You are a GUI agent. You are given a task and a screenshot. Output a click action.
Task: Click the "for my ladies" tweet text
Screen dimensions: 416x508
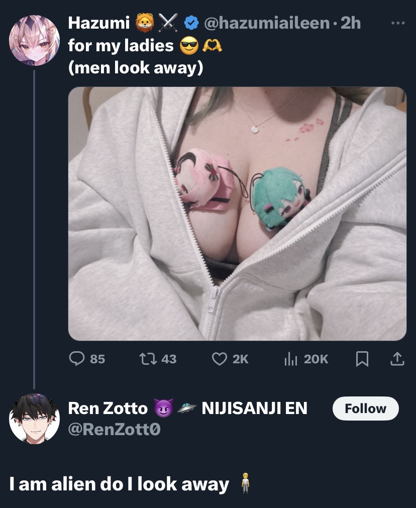[121, 46]
